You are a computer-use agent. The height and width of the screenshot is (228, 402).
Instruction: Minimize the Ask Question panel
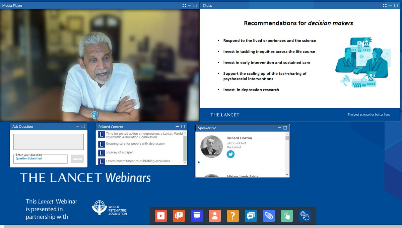pyautogui.click(x=78, y=126)
